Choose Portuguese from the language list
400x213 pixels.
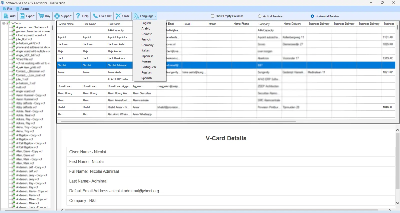pyautogui.click(x=149, y=67)
